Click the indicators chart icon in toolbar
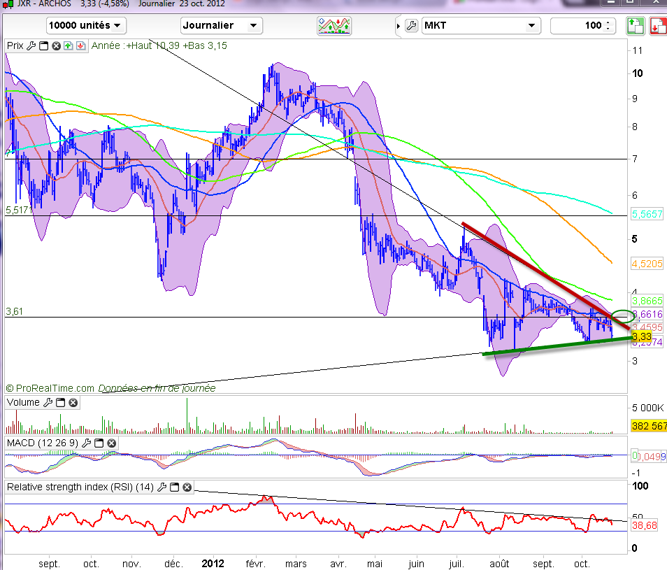This screenshot has width=667, height=570. (333, 27)
